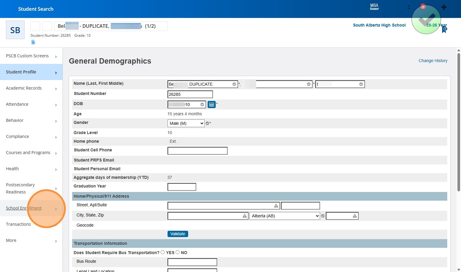Click the notification badge showing 6
The image size is (461, 272).
point(423,7)
